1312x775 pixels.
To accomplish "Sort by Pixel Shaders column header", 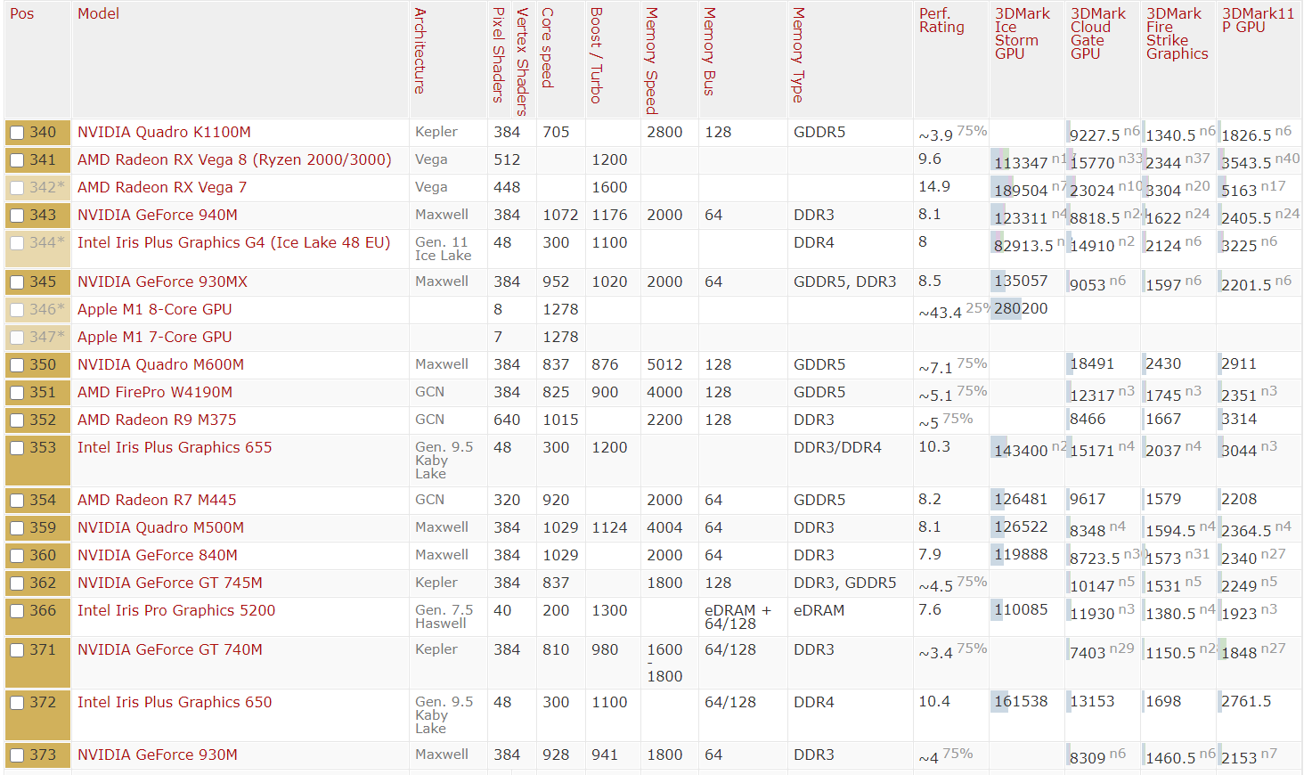I will pos(498,55).
